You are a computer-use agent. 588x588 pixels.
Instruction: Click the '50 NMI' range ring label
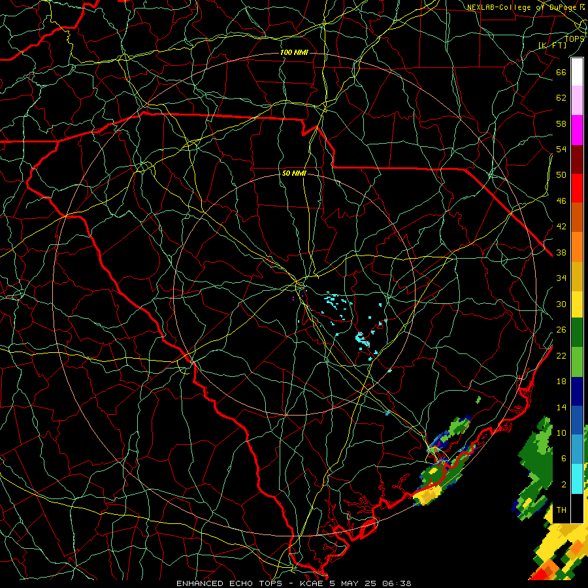(x=294, y=173)
